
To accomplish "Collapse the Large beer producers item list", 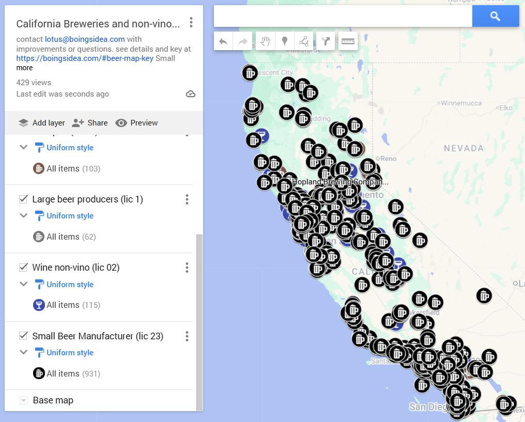I will coord(23,215).
